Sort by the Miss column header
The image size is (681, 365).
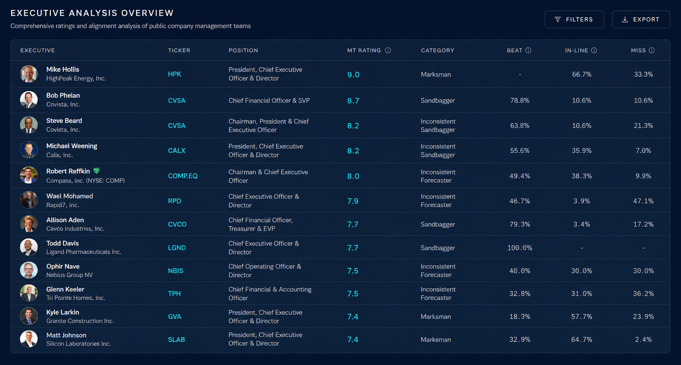click(638, 50)
